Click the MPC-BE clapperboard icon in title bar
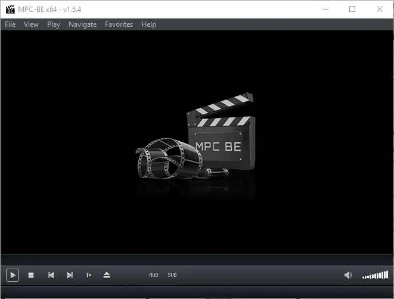The image size is (394, 299). click(10, 9)
